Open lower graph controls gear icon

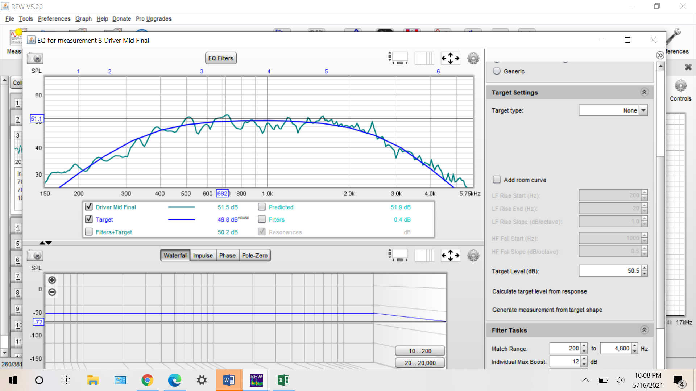473,256
